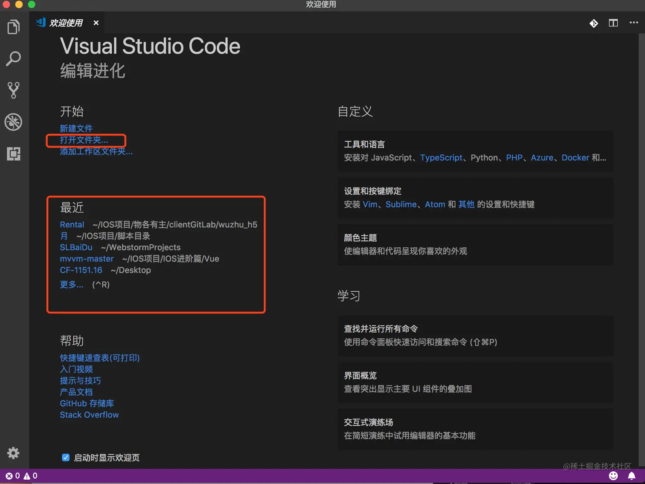Open the 查找并运行所有命令 card
The height and width of the screenshot is (484, 645).
(475, 336)
